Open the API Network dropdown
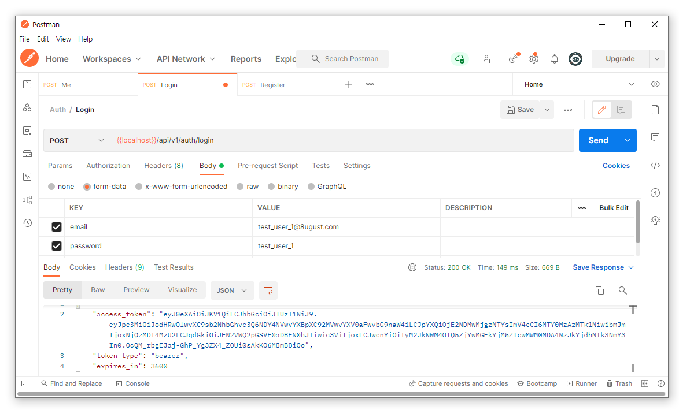The width and height of the screenshot is (679, 410). (186, 59)
